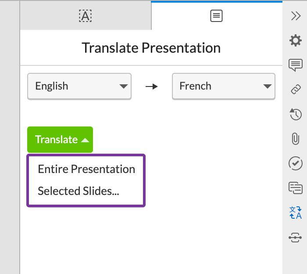
Task: Open the circled checkmark panel icon
Action: [296, 163]
